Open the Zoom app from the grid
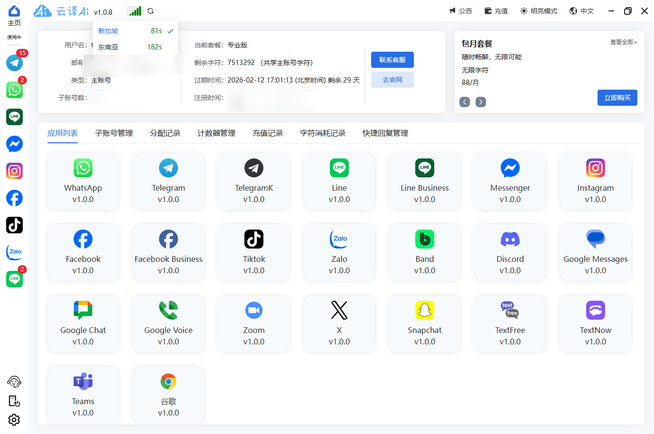This screenshot has height=434, width=654. click(x=254, y=323)
